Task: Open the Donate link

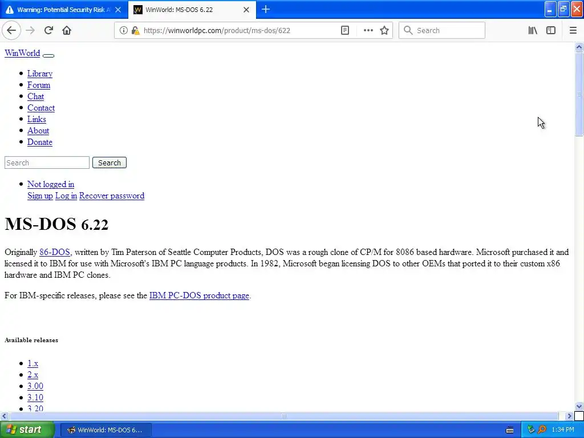Action: [40, 142]
